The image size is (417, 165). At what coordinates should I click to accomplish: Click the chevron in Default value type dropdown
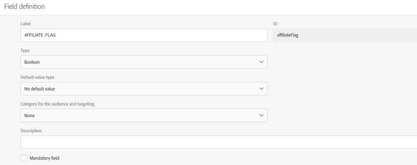pyautogui.click(x=261, y=89)
